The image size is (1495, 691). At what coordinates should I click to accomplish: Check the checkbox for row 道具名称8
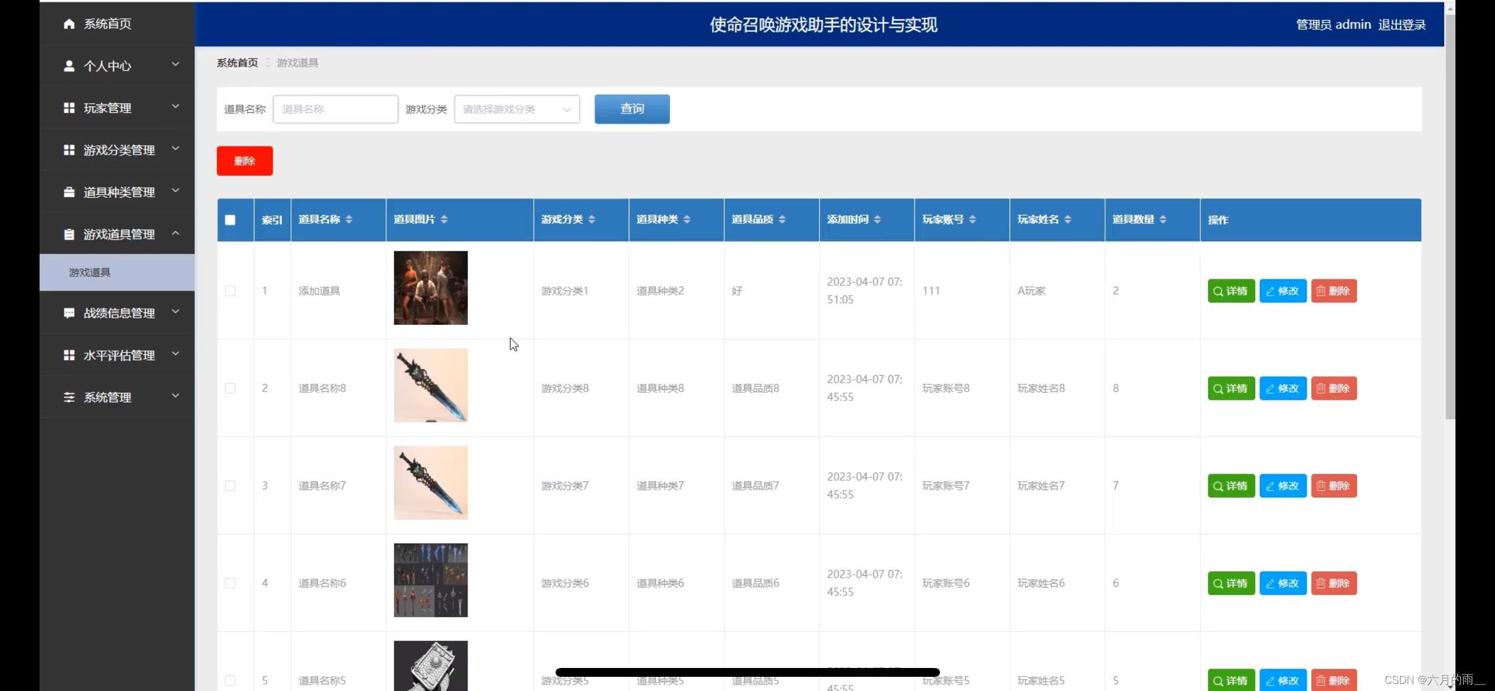pos(230,389)
